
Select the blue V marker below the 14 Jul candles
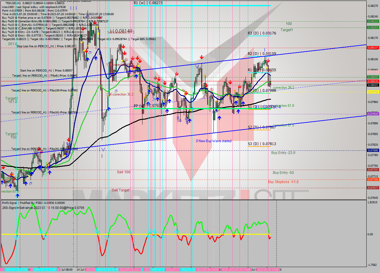(103, 149)
